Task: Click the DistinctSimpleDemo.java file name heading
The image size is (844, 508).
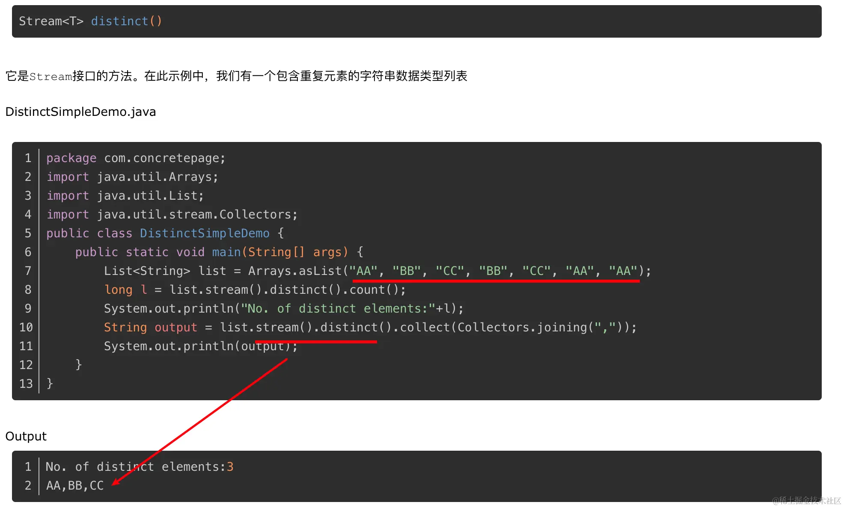Action: pos(80,112)
